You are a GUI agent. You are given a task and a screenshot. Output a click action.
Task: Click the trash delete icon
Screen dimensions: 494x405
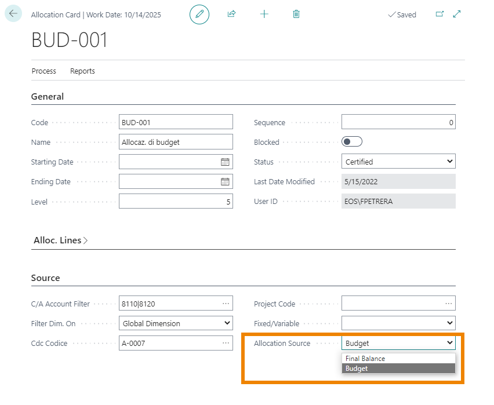pos(296,14)
